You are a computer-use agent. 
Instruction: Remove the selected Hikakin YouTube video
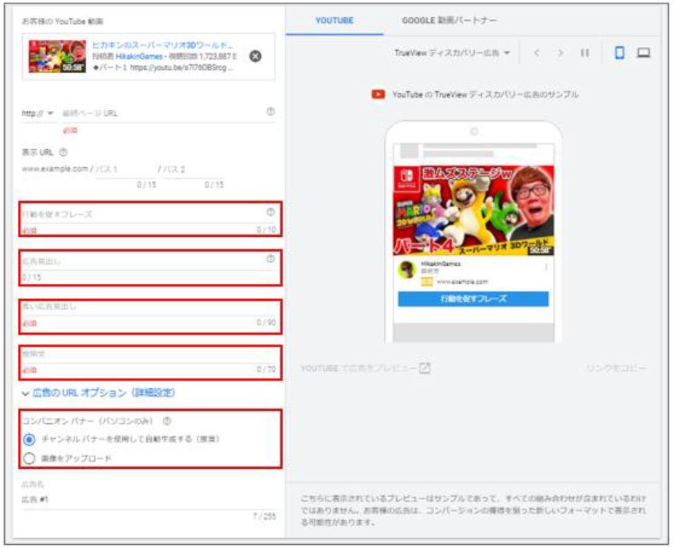pyautogui.click(x=255, y=57)
